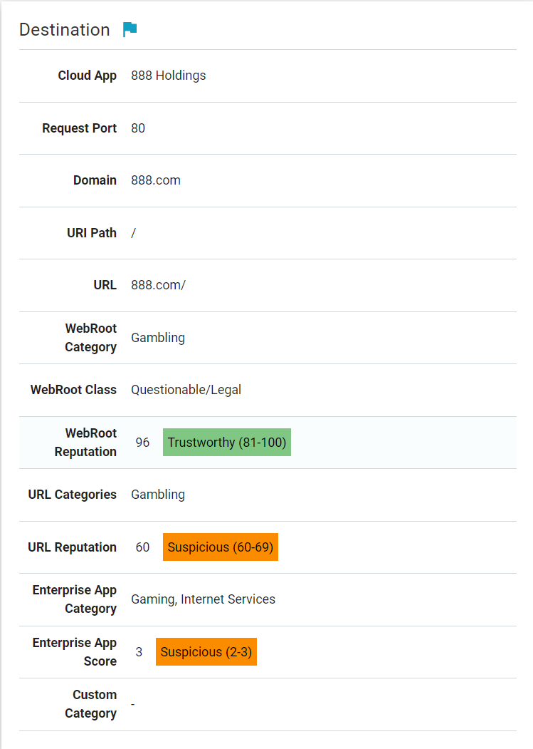The width and height of the screenshot is (533, 749).
Task: Select the URL Categories Gambling value
Action: click(x=158, y=495)
